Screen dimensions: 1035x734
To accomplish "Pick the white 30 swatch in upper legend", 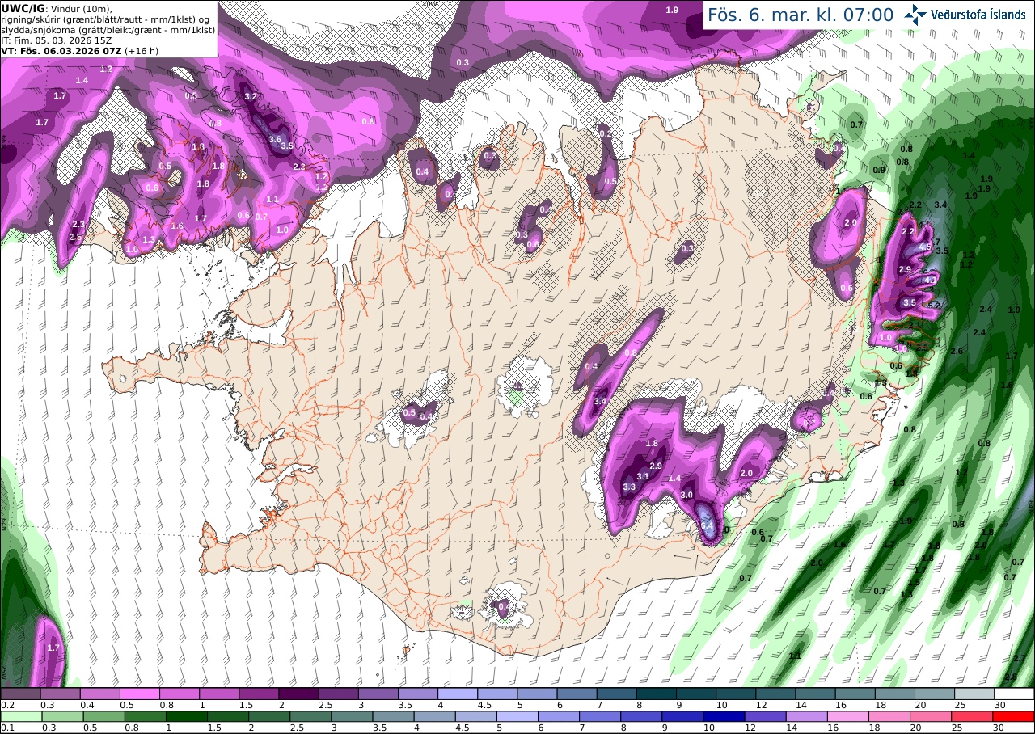I will tap(1015, 694).
